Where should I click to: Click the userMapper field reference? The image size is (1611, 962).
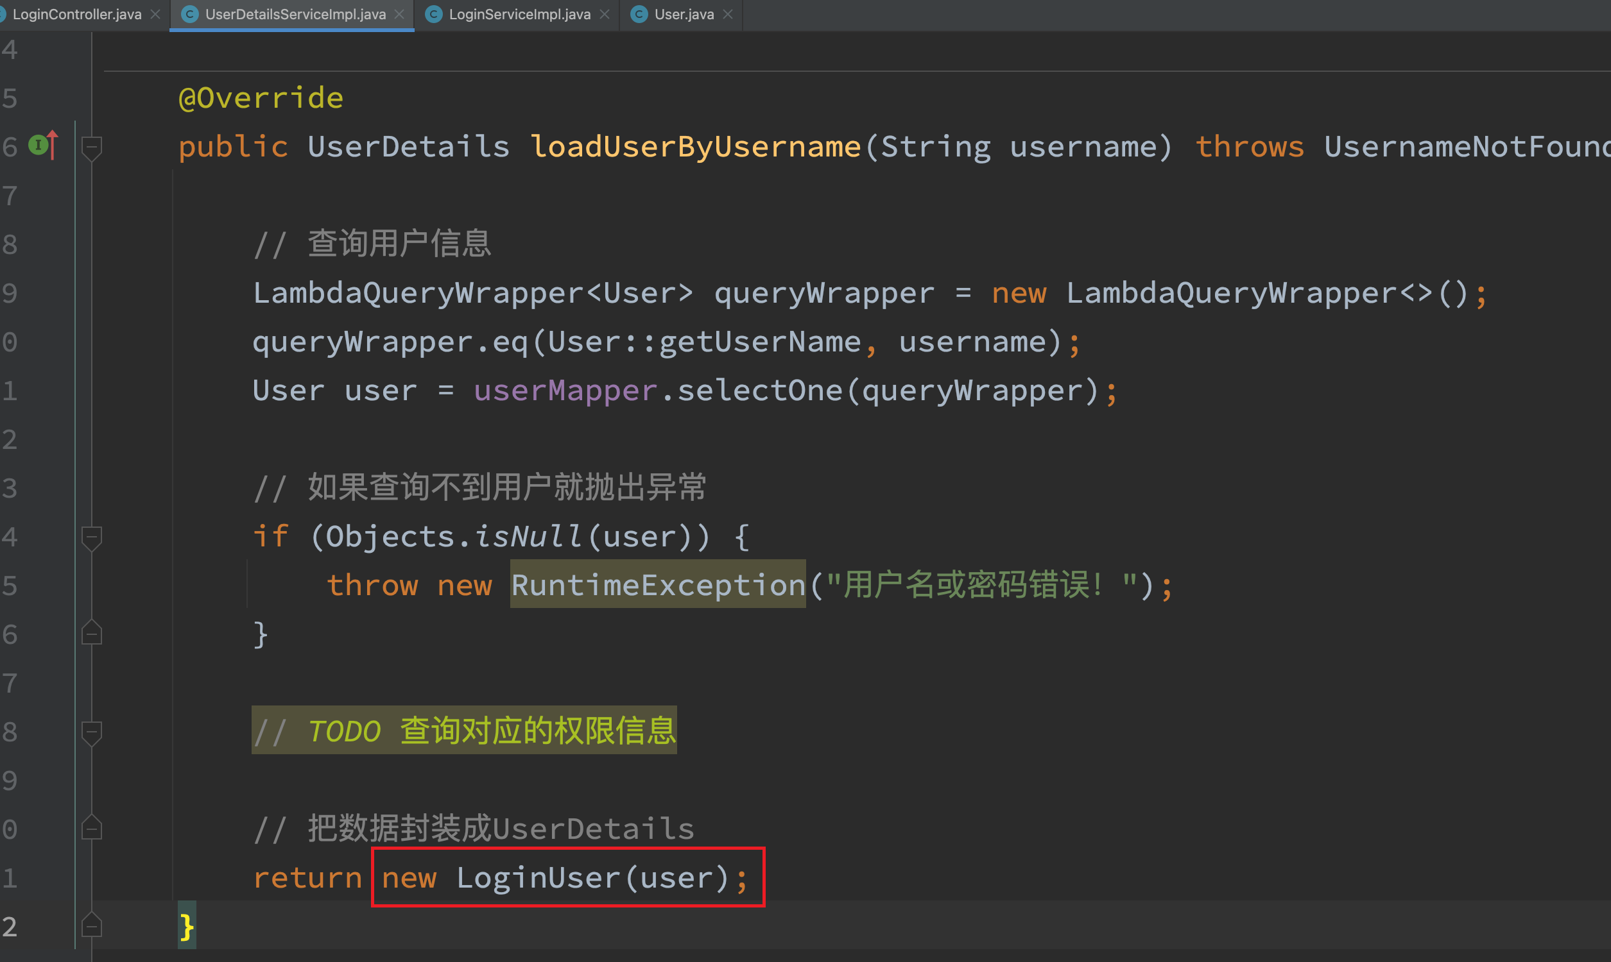(x=565, y=391)
